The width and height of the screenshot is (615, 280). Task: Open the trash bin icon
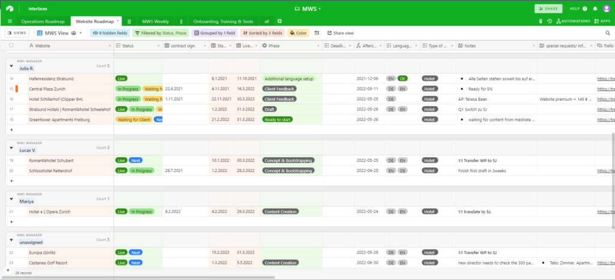coord(540,21)
